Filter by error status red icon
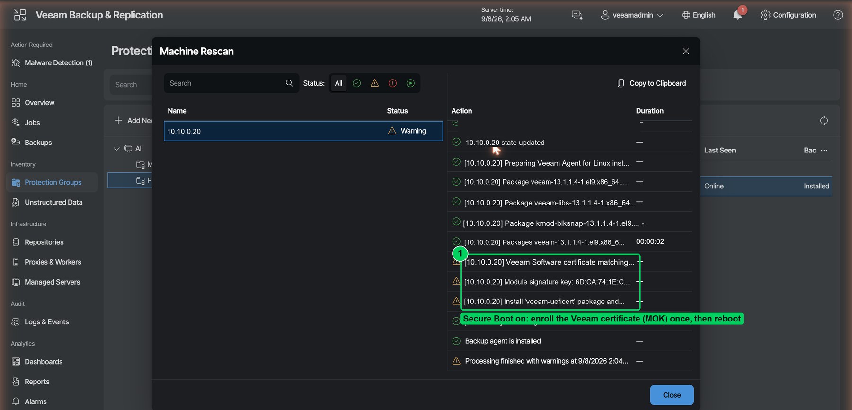This screenshot has width=852, height=410. point(392,83)
